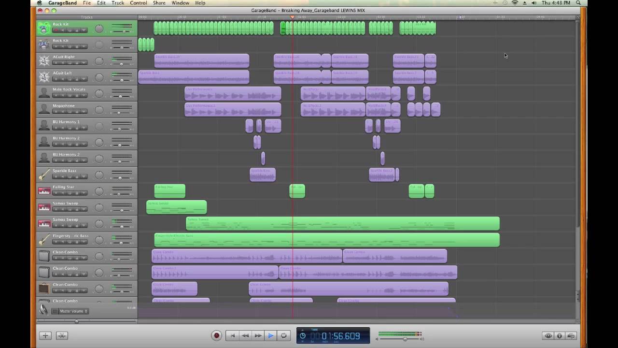Change the LCD time display mode icon

click(x=303, y=335)
